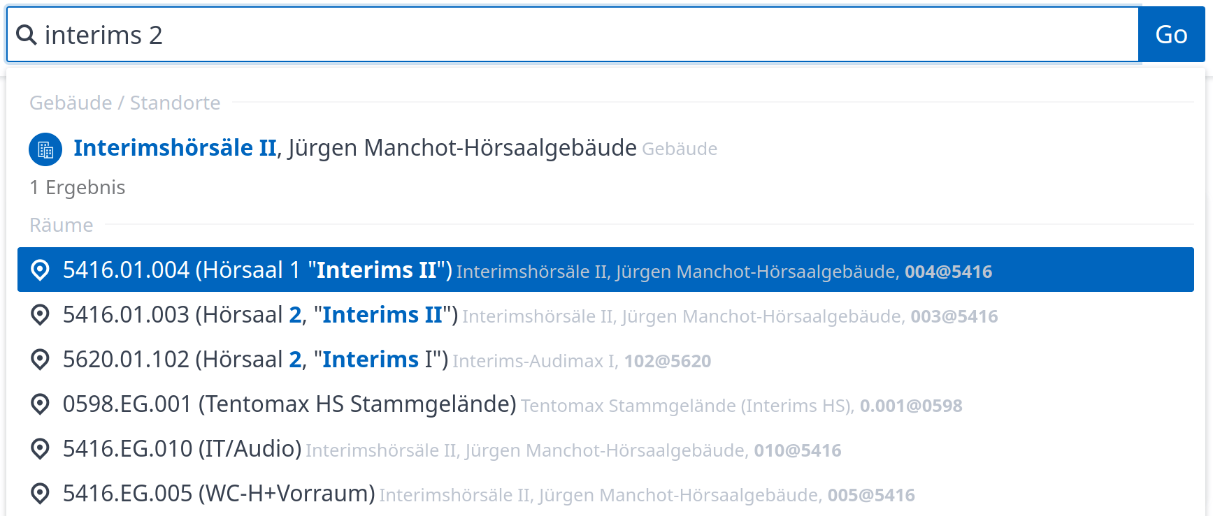Click location pin icon for 5416.01.004
The height and width of the screenshot is (516, 1213).
click(x=41, y=270)
